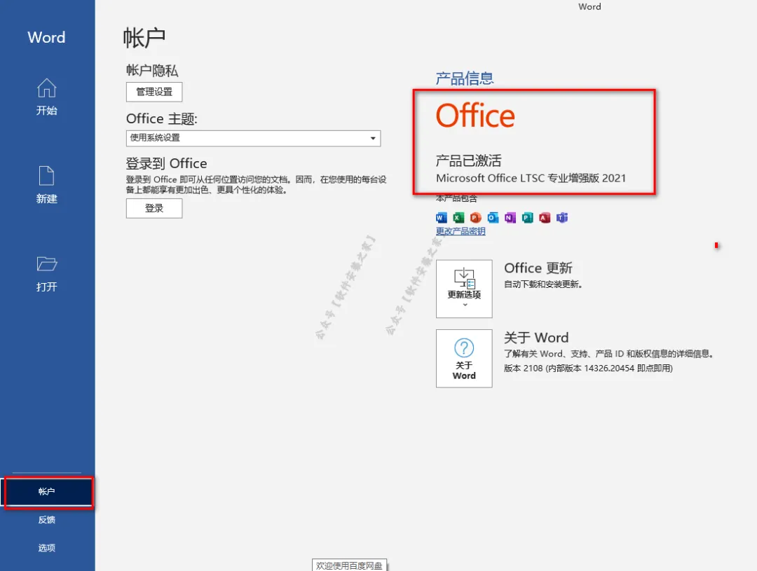Open 选项 options in sidebar
This screenshot has width=757, height=571.
click(47, 548)
